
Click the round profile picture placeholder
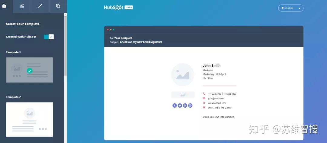pos(183,75)
